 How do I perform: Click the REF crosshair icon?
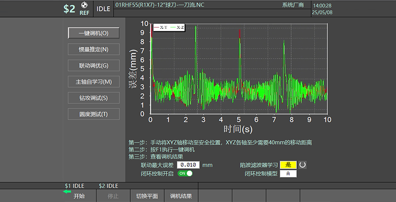84,6
